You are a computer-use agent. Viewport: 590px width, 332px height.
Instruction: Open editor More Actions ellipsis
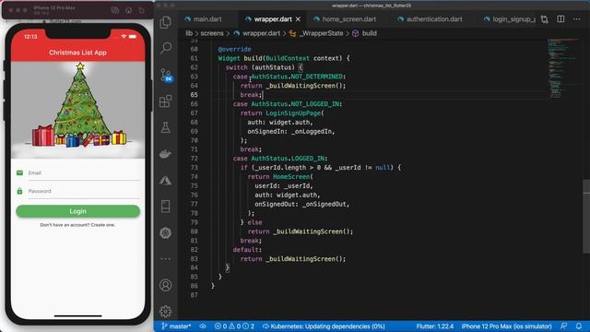coord(577,19)
